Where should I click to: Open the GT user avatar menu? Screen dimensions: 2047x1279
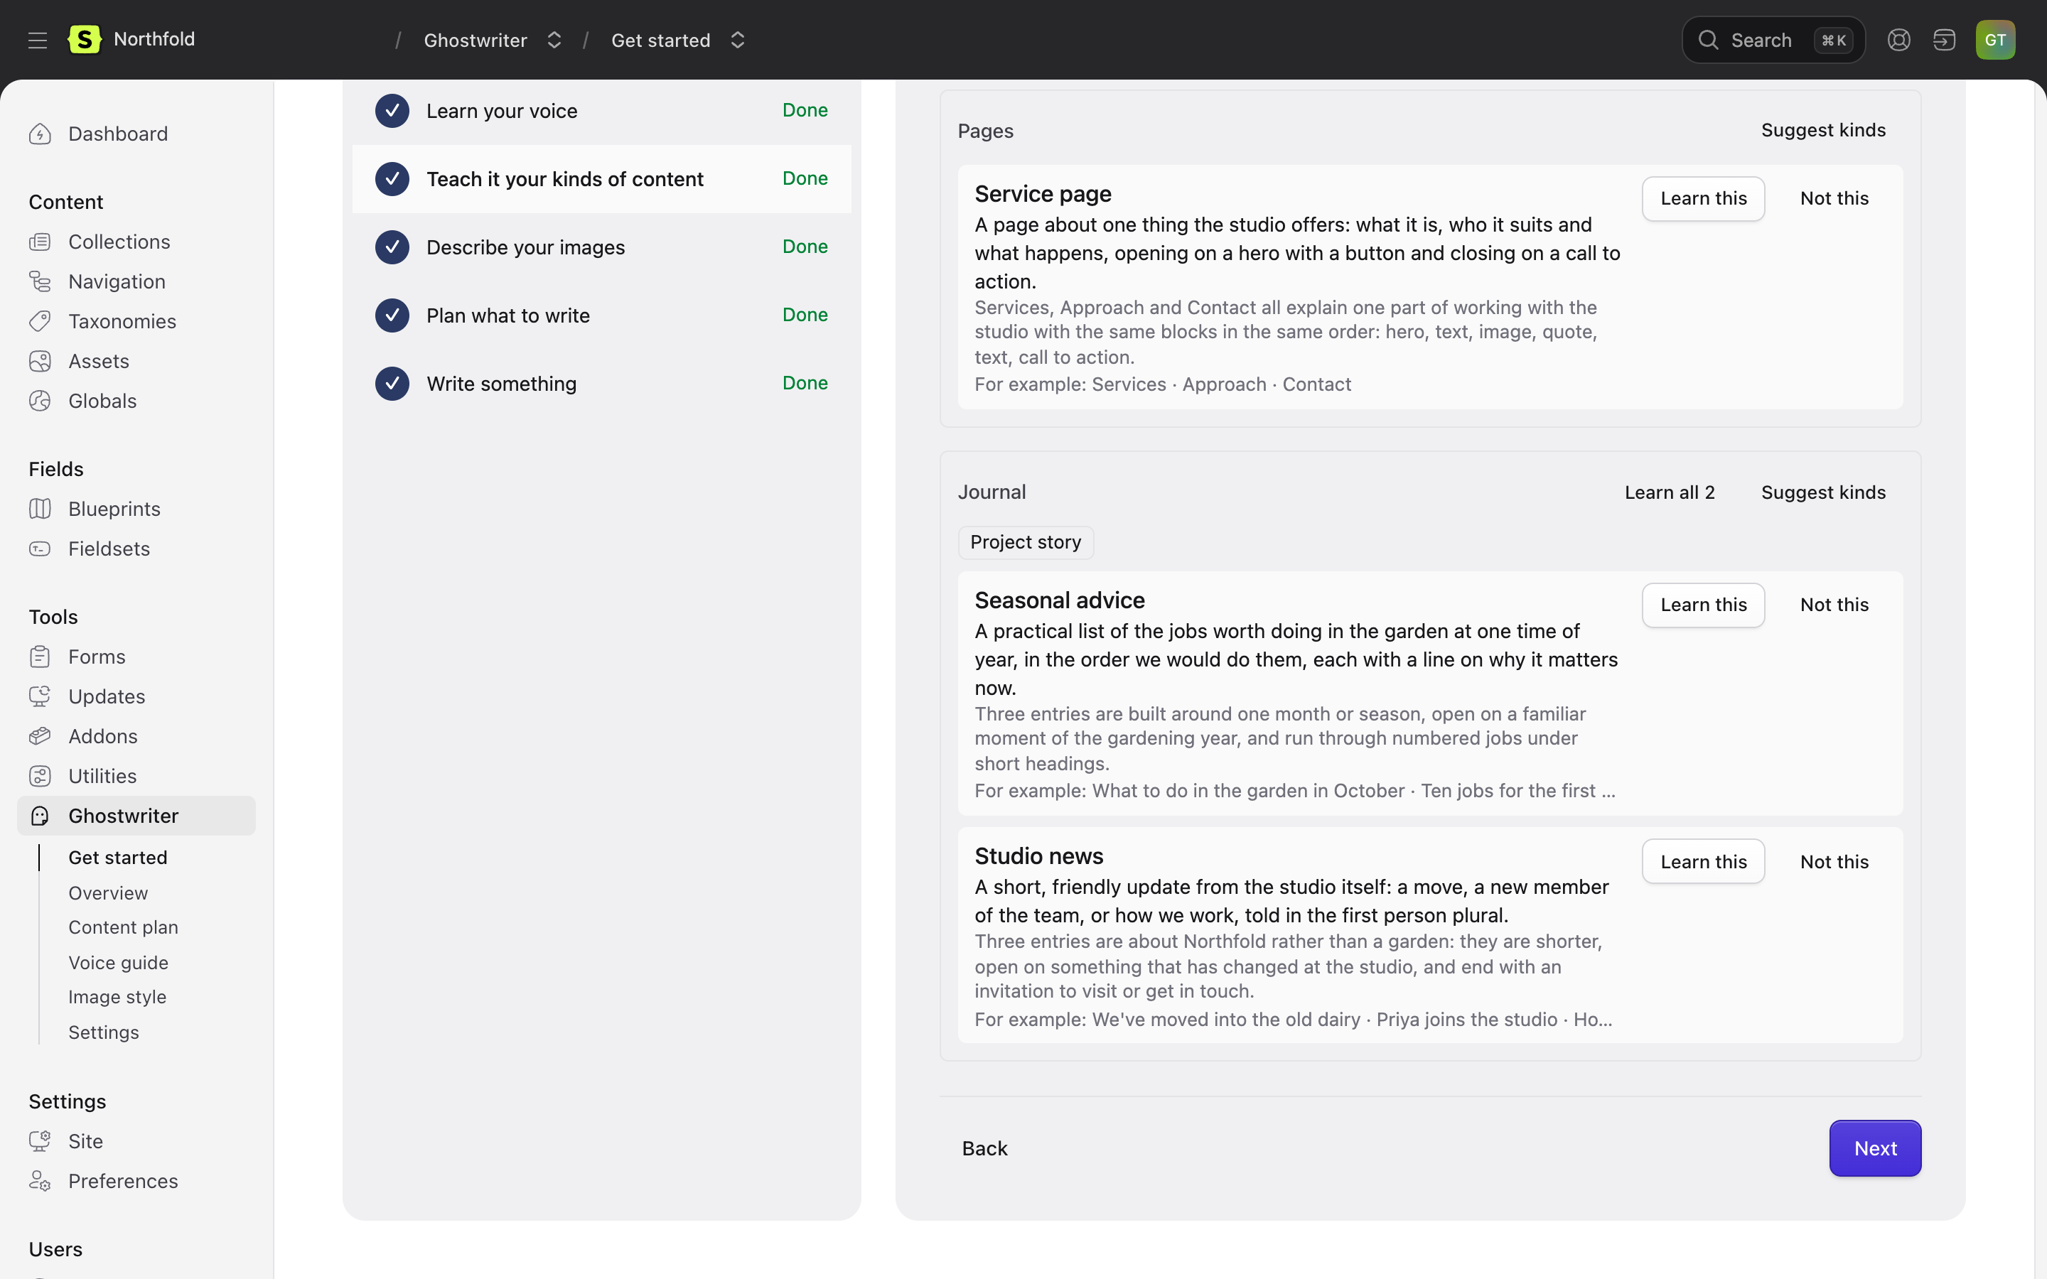[x=1994, y=40]
